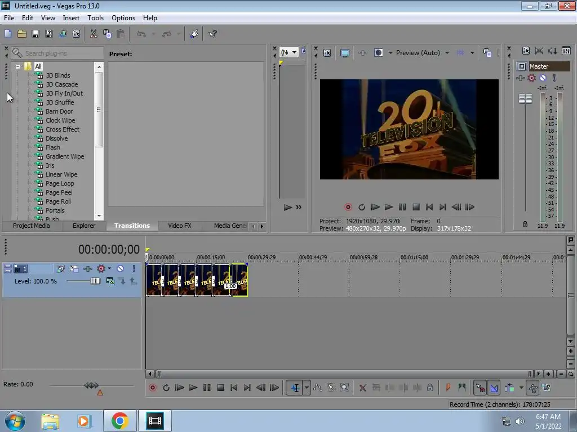
Task: Click the Search plug-ins field
Action: (57, 53)
